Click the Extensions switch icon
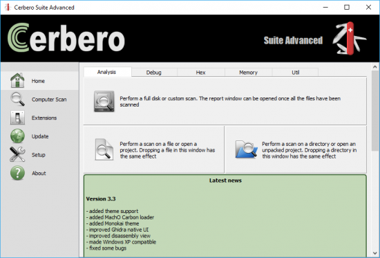The height and width of the screenshot is (258, 380). [17, 118]
